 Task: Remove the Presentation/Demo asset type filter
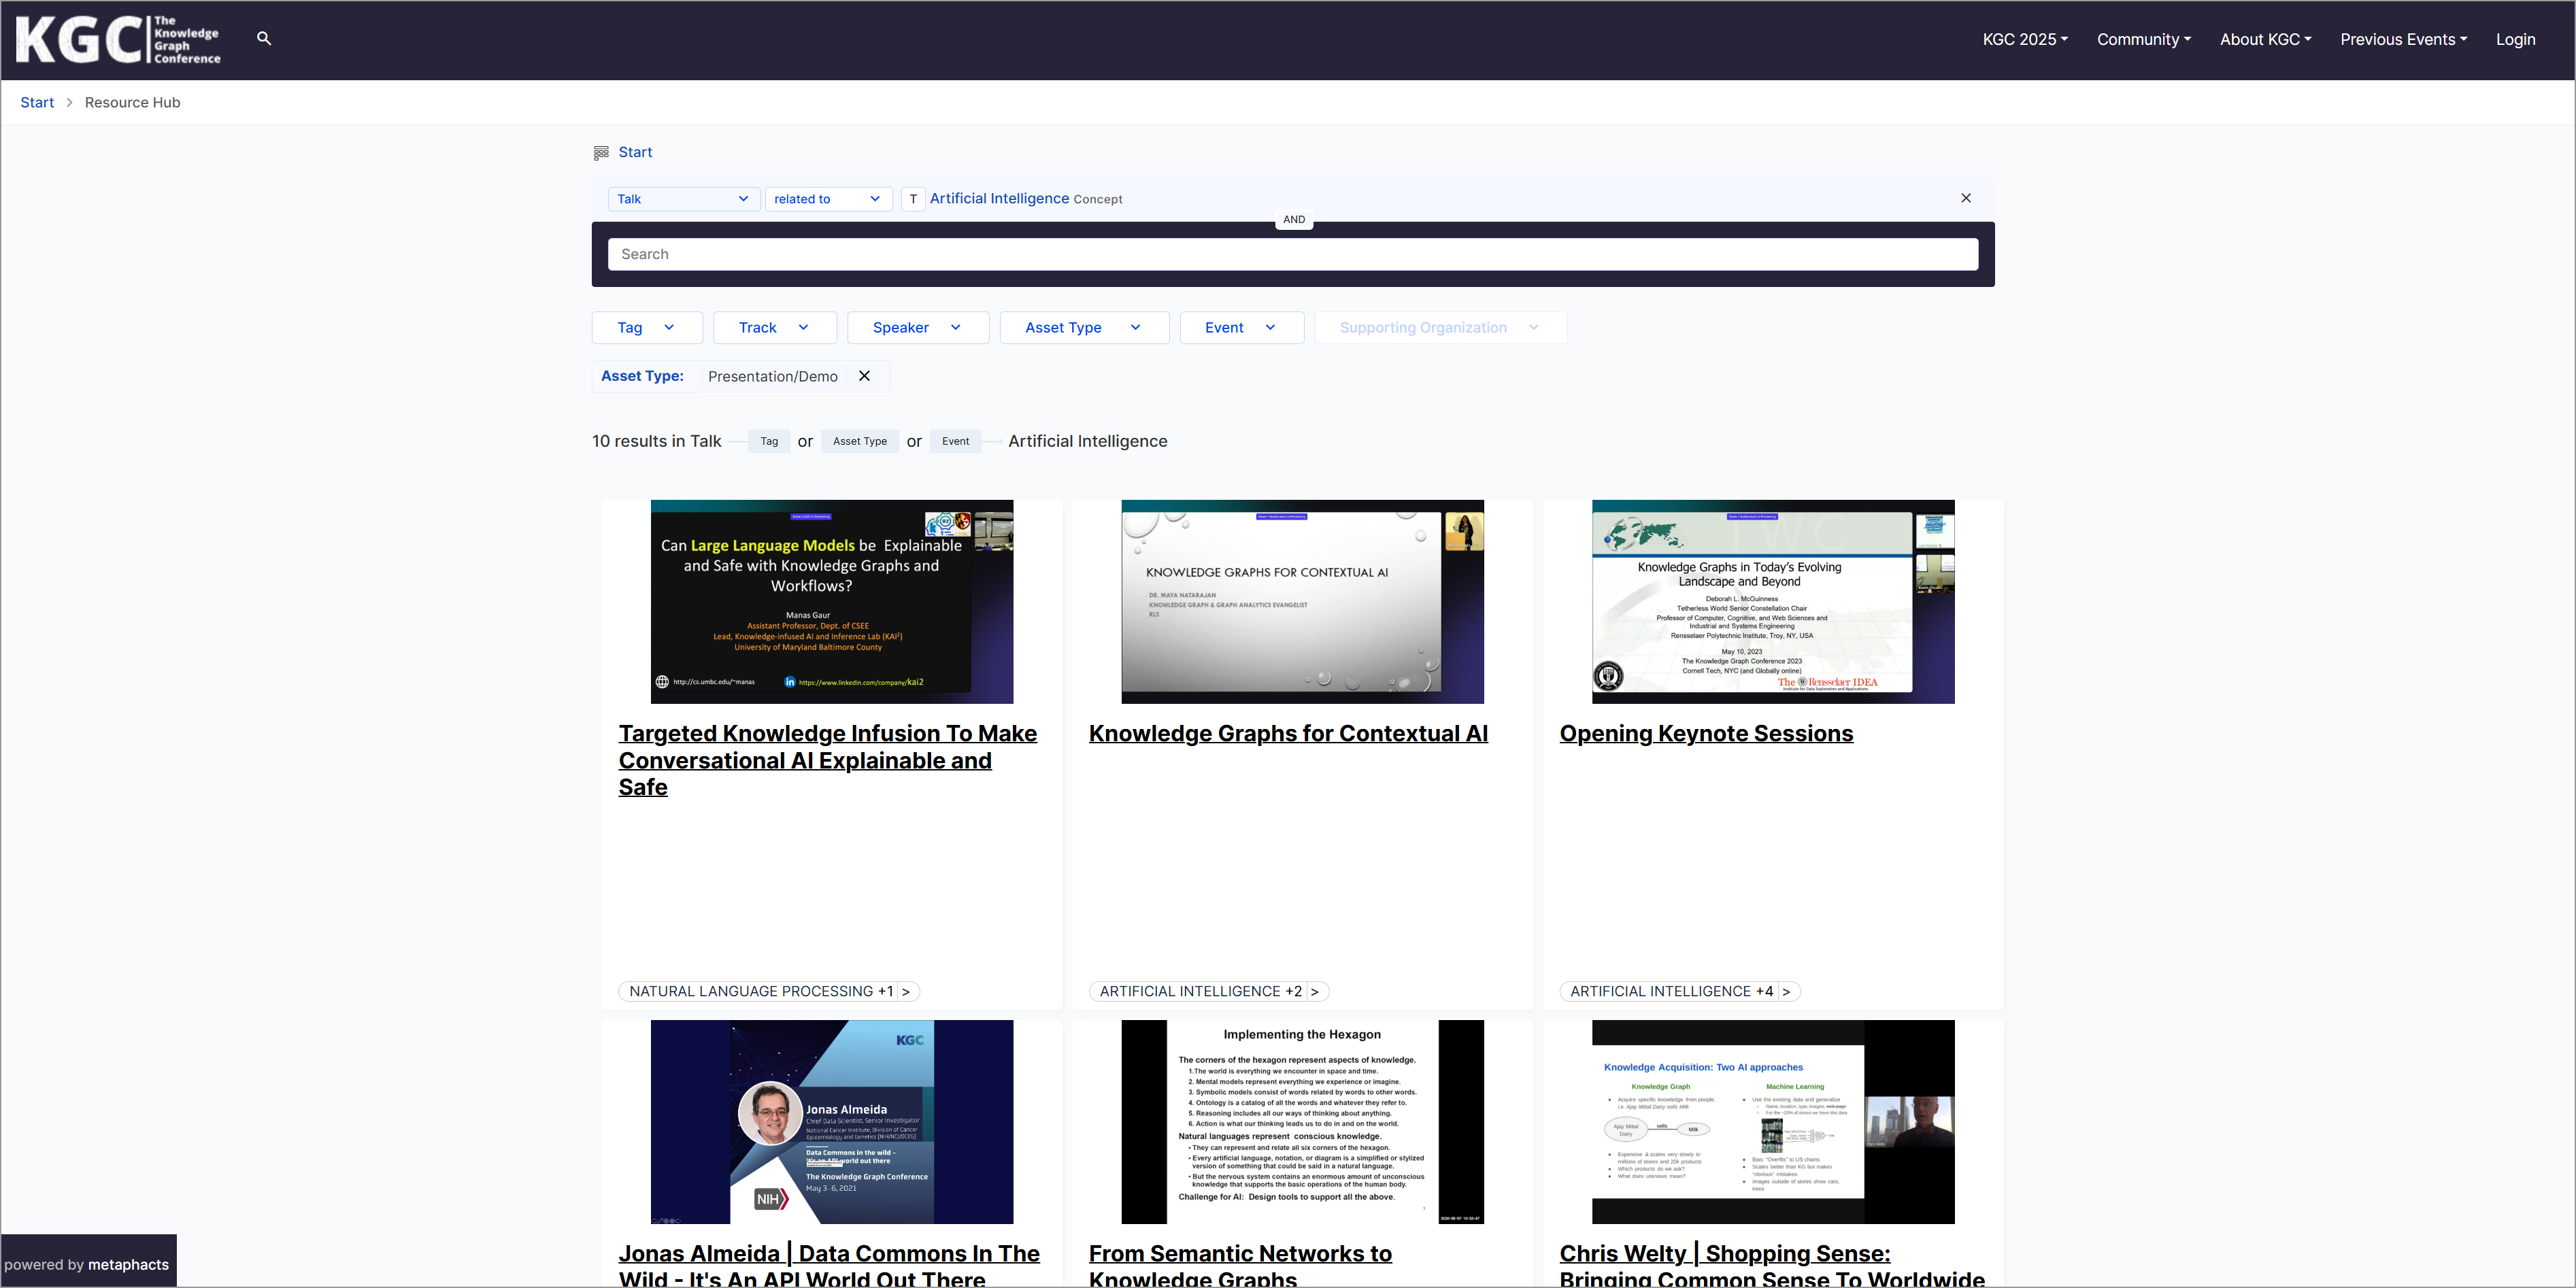[x=864, y=376]
